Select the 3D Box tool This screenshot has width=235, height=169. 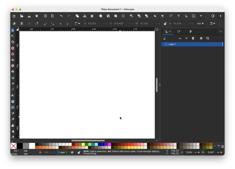tap(13, 66)
